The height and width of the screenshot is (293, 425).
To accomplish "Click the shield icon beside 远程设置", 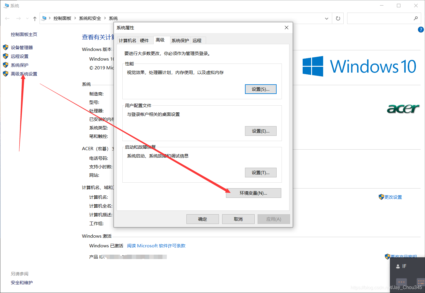I will pos(6,56).
